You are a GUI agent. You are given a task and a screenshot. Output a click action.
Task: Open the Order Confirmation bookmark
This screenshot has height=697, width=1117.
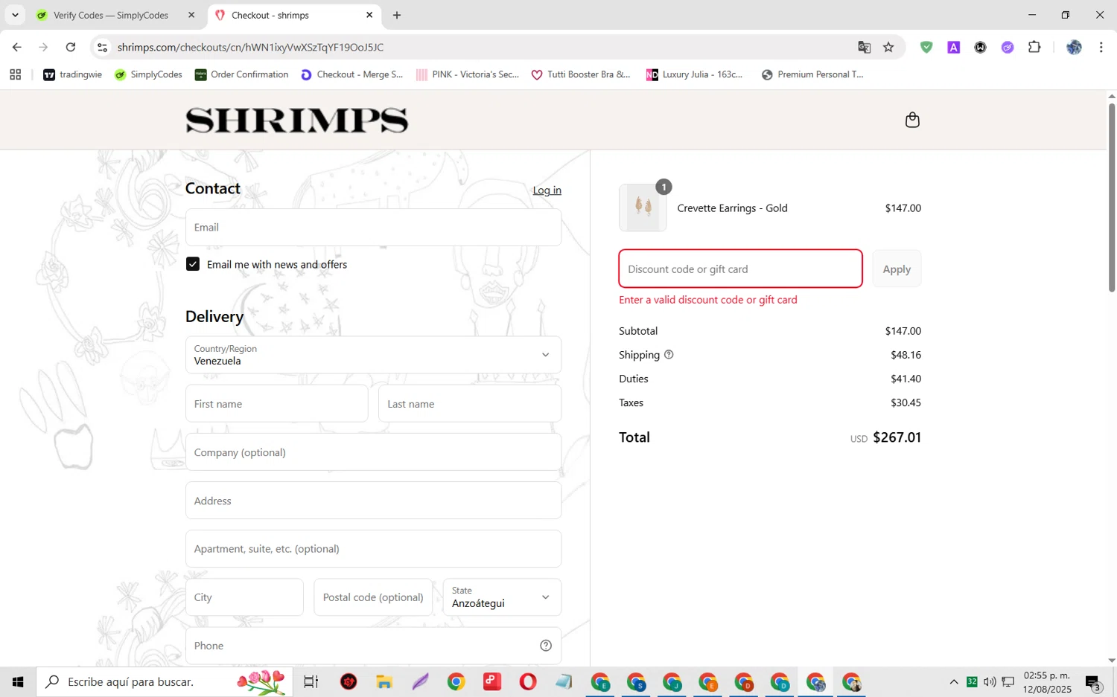(x=241, y=74)
